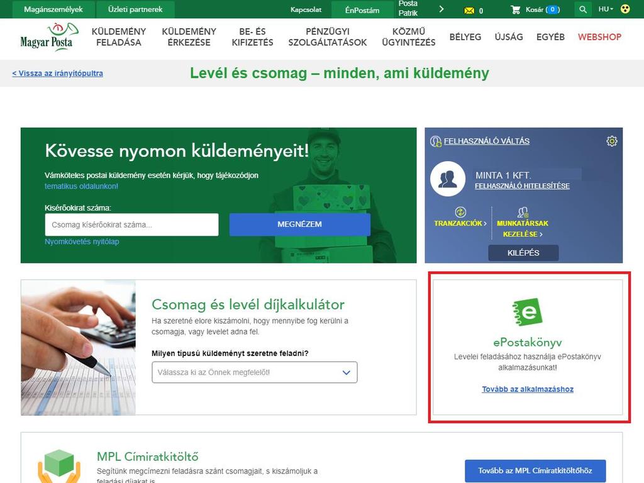This screenshot has height=483, width=644.
Task: Go back via Vissza az irányítópultra link
Action: 57,73
